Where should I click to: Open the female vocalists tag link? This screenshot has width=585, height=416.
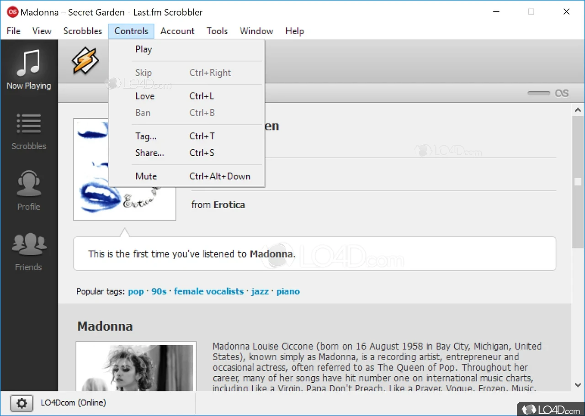coord(209,291)
